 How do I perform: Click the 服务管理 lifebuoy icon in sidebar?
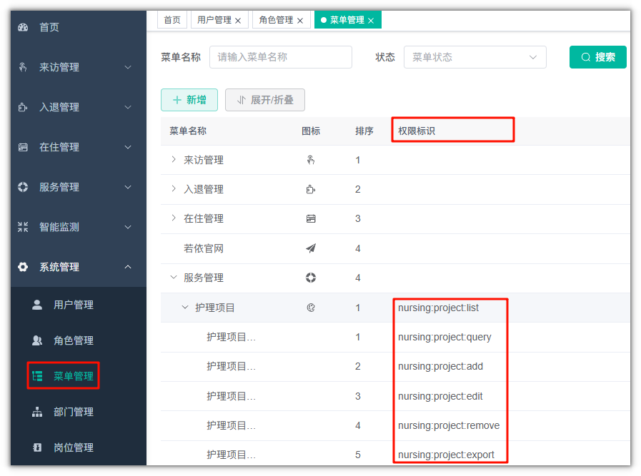click(x=23, y=187)
